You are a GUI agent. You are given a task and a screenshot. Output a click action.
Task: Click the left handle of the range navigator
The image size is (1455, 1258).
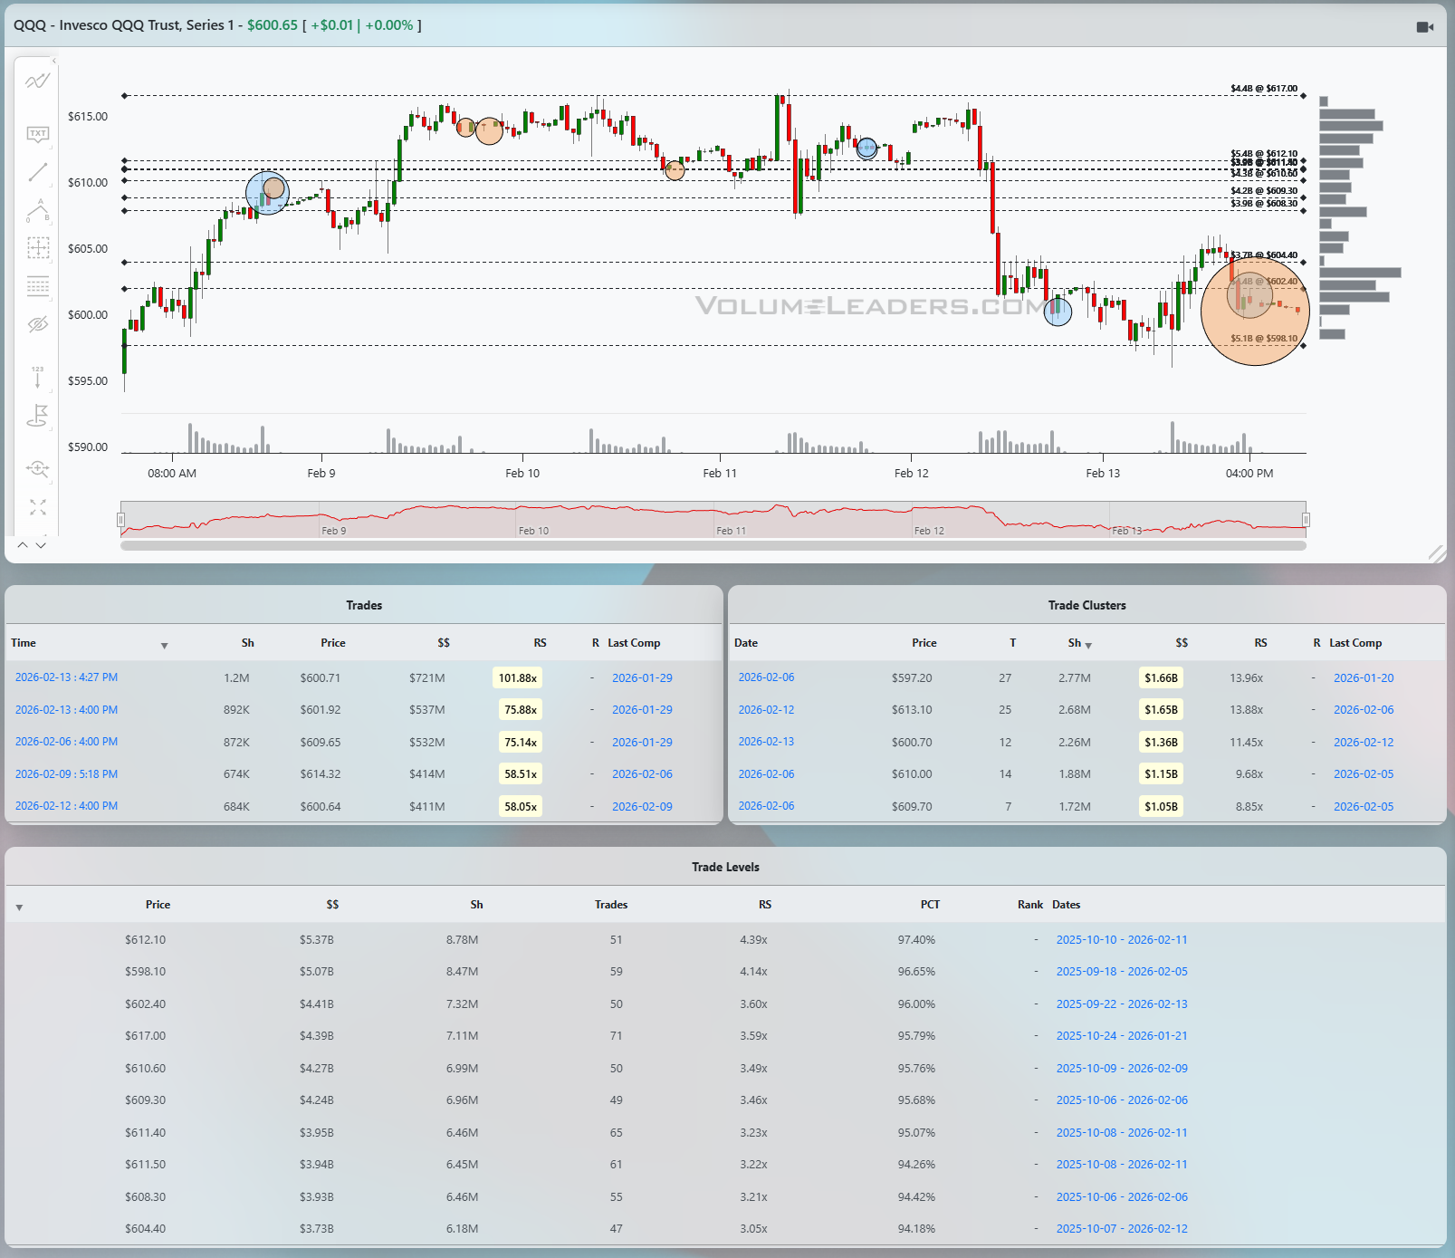pyautogui.click(x=120, y=519)
